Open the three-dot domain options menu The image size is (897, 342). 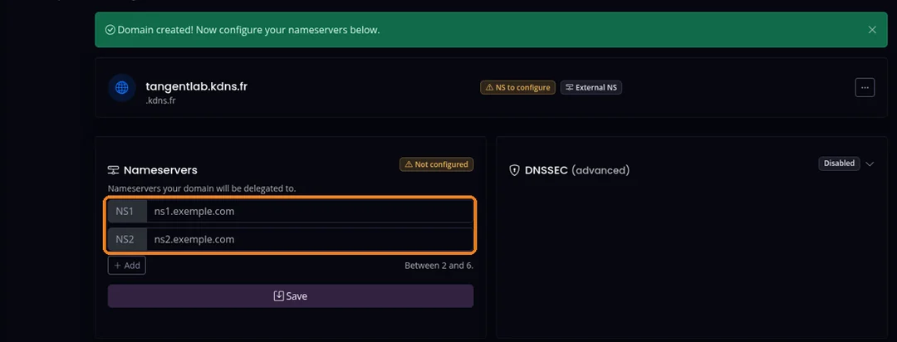click(x=865, y=87)
